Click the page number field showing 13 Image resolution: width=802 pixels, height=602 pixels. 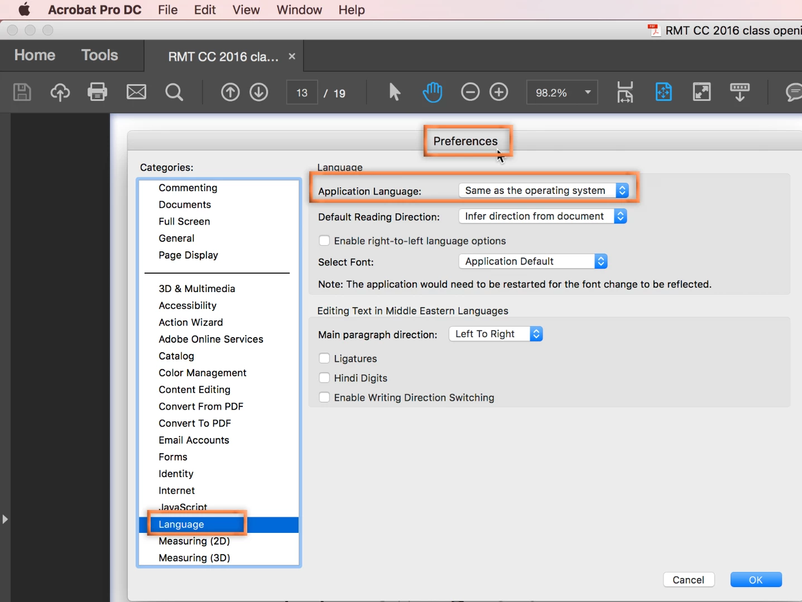tap(302, 93)
